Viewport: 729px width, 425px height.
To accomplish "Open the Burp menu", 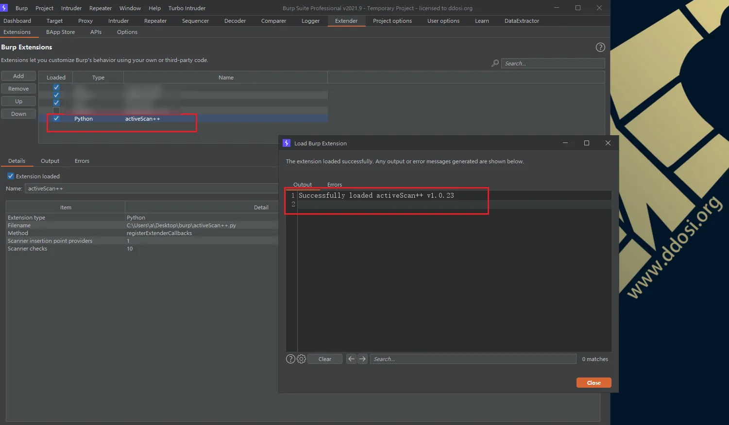I will point(21,8).
